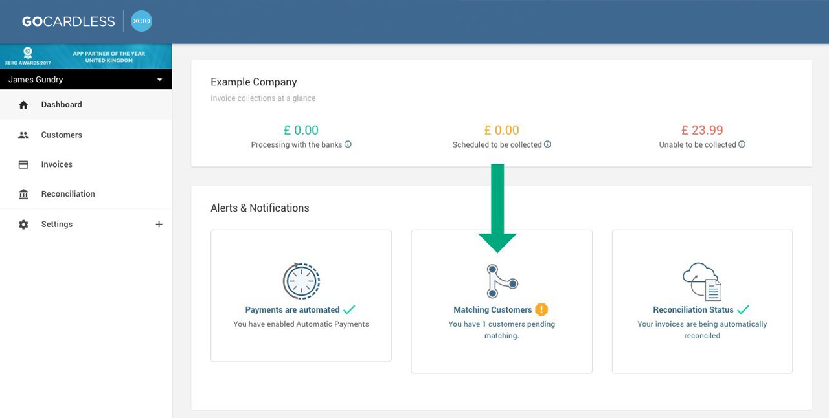Open the Reconciliation Status card title
Screen dimensions: 829x418
pyautogui.click(x=693, y=310)
